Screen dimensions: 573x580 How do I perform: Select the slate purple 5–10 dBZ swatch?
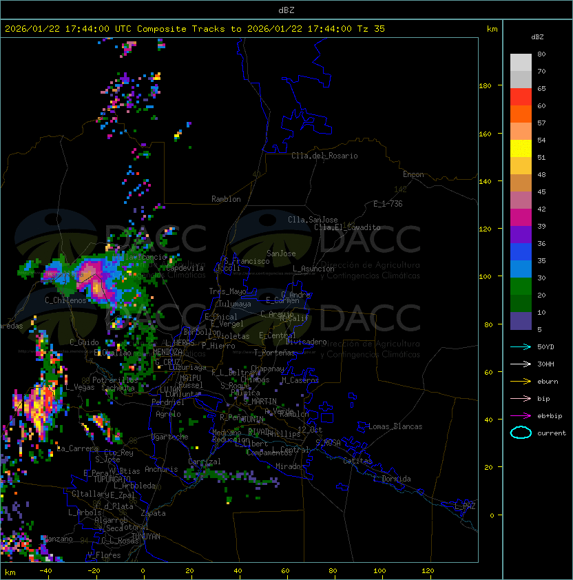[521, 321]
